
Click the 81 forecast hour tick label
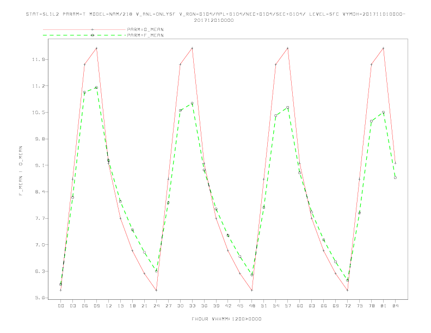pos(384,306)
